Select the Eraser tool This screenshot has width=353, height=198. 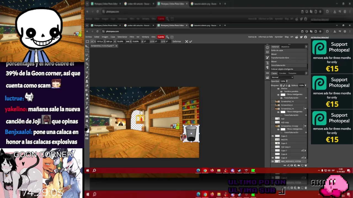(87, 86)
